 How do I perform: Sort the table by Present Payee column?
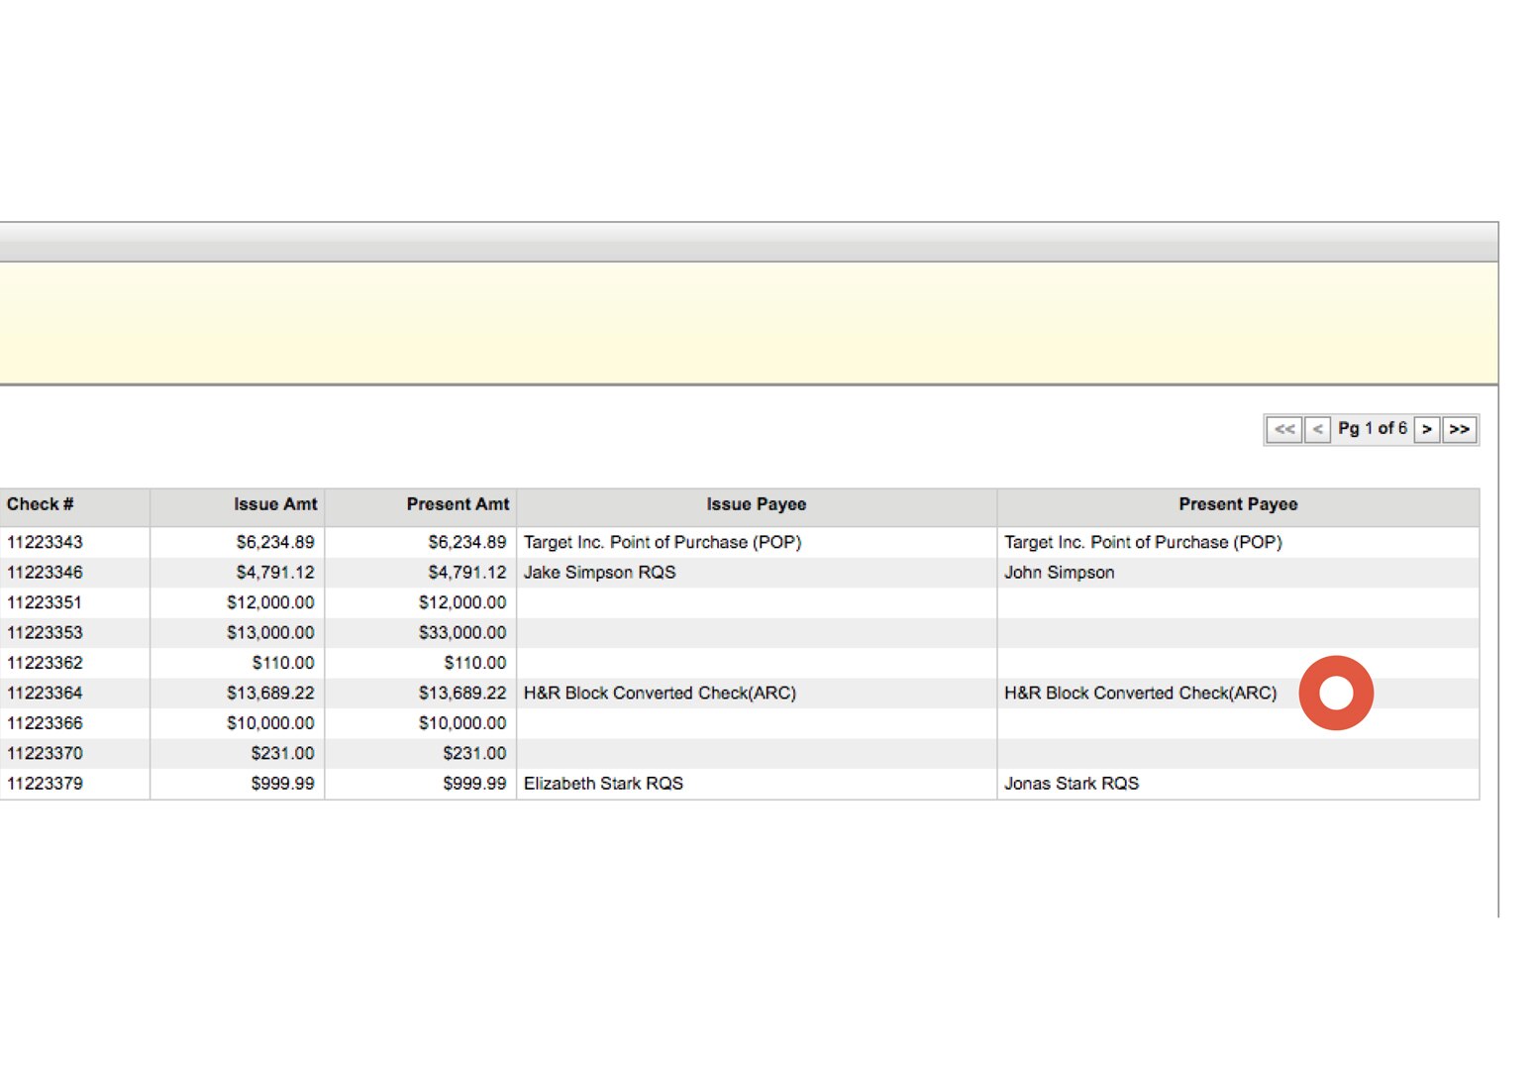[x=1237, y=504]
